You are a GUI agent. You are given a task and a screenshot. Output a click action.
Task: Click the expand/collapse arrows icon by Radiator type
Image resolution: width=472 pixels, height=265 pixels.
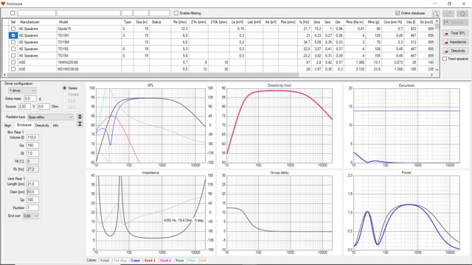(x=80, y=117)
